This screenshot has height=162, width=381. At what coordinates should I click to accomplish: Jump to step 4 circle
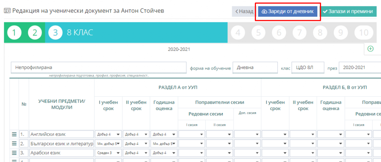(x=238, y=33)
